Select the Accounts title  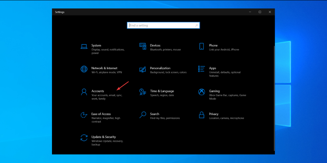97,91
